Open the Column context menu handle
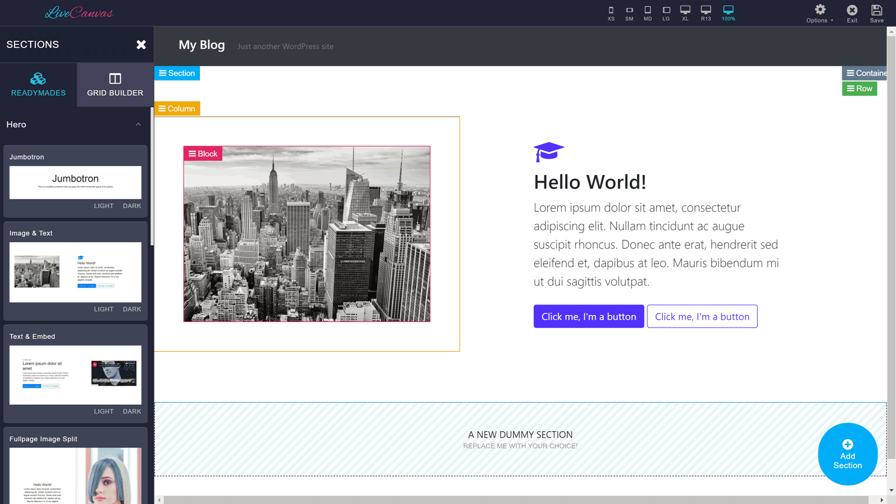The image size is (896, 504). (177, 109)
